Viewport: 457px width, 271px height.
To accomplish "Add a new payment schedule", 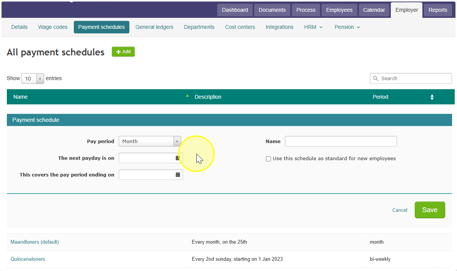I will [123, 52].
